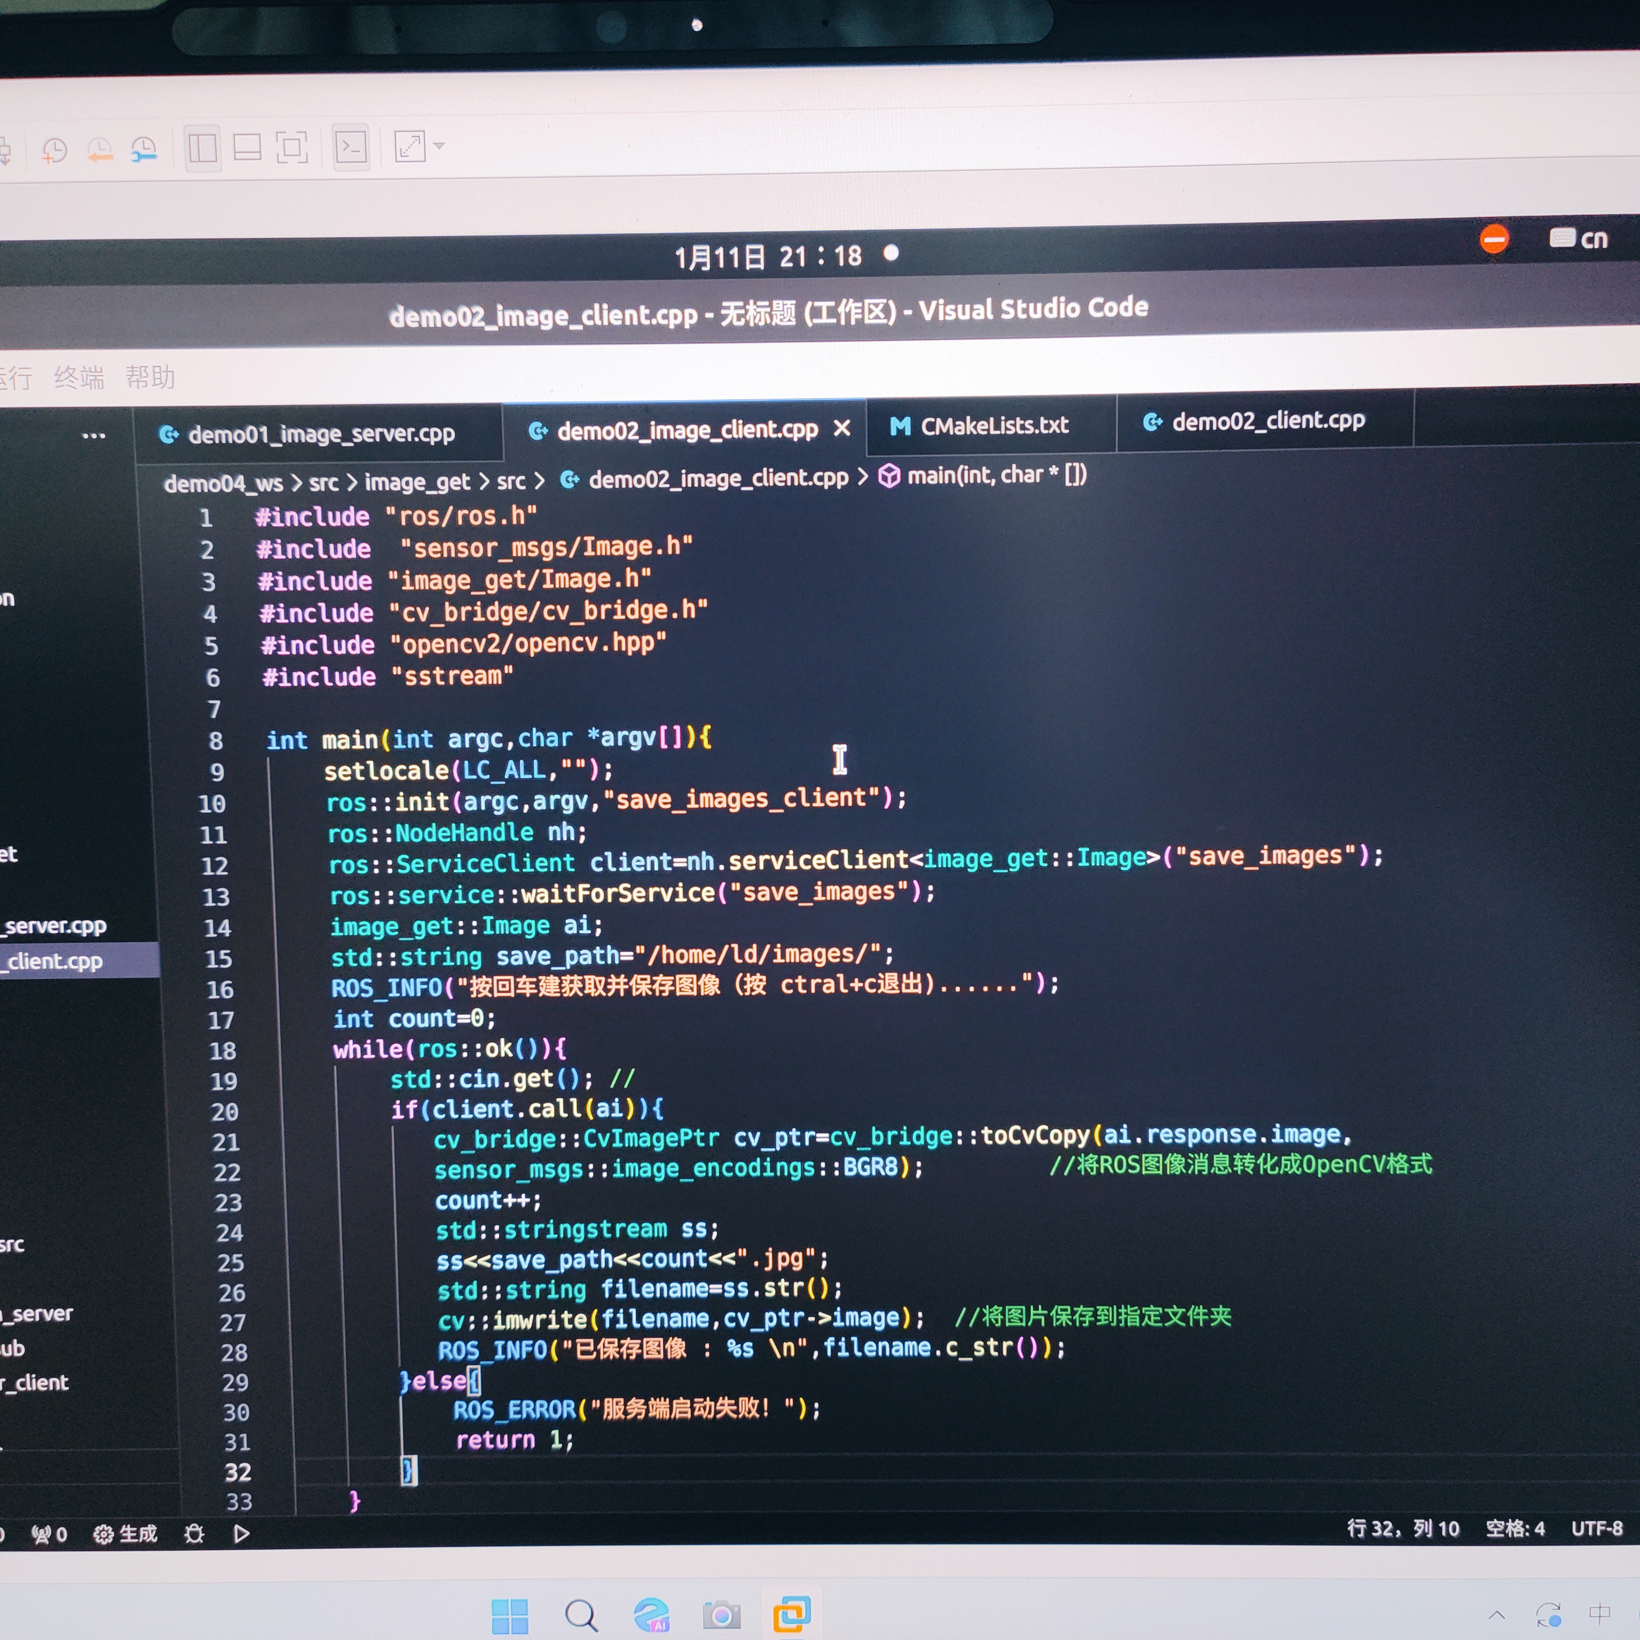Expand the explorer more actions ellipsis
Viewport: 1640px width, 1640px height.
93,436
